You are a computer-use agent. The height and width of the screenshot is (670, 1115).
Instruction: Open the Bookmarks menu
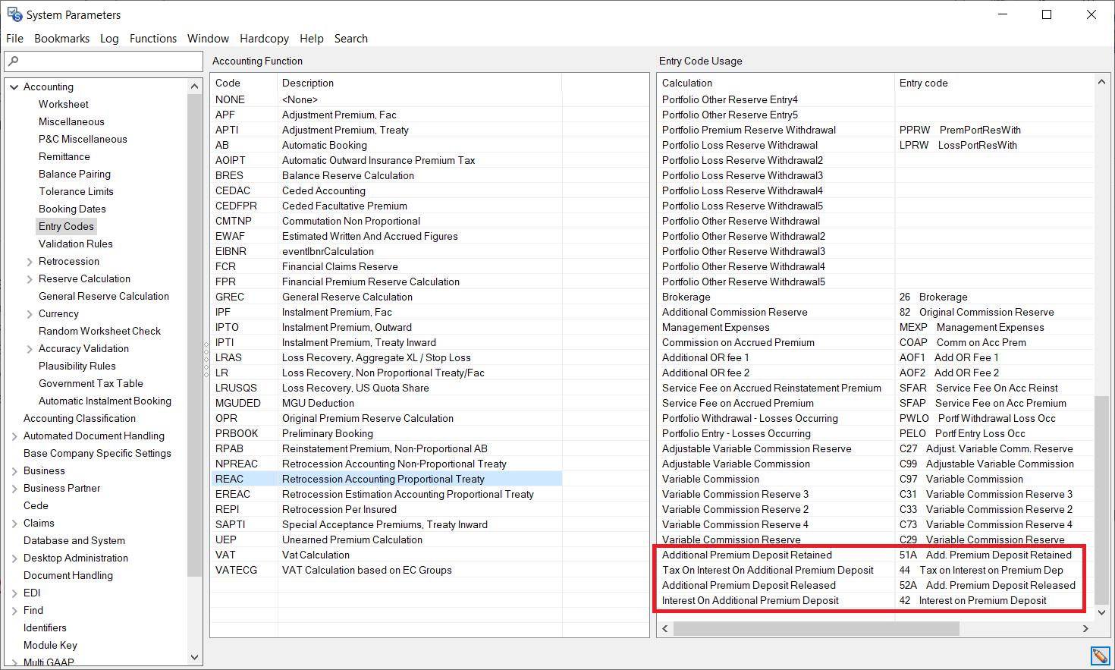pyautogui.click(x=61, y=39)
